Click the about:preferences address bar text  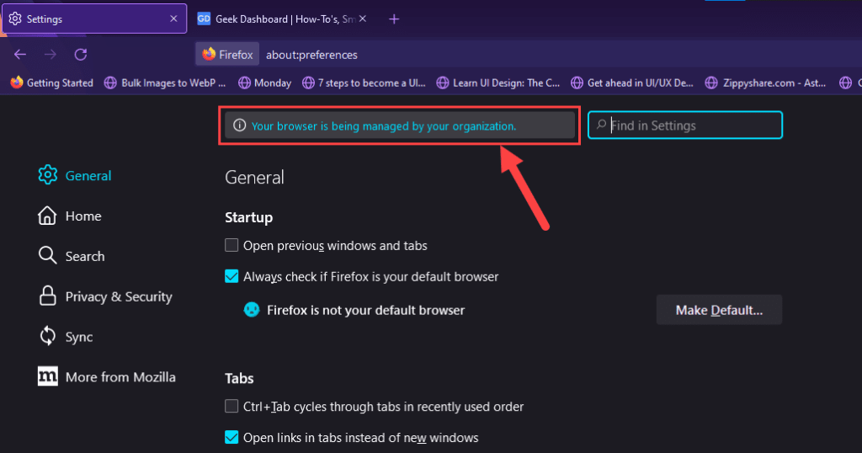(x=311, y=55)
